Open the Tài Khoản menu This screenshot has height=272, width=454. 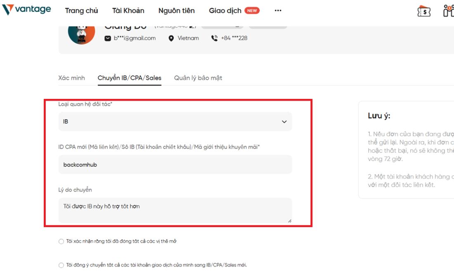pyautogui.click(x=128, y=11)
